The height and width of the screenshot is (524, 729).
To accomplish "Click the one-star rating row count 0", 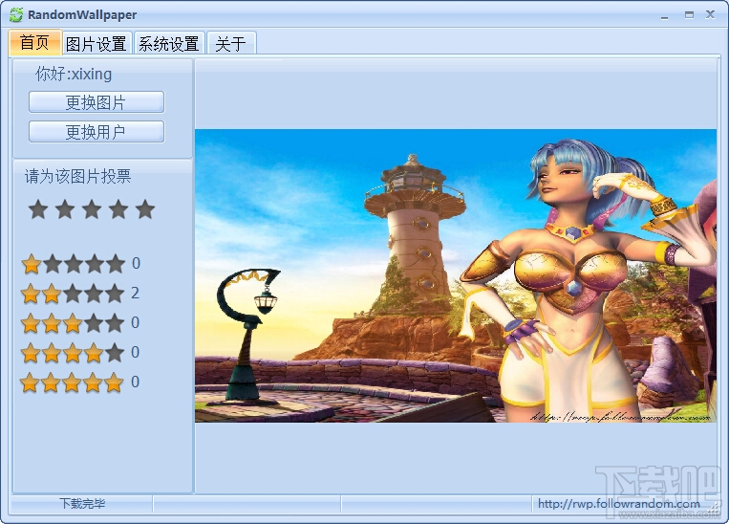I will tap(136, 263).
